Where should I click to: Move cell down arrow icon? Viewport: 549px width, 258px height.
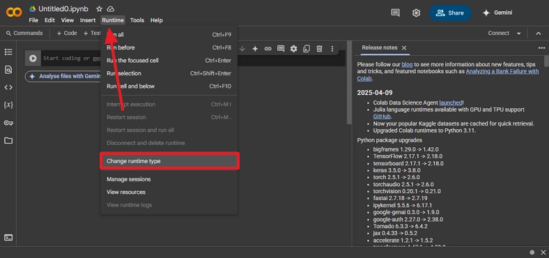tap(242, 49)
